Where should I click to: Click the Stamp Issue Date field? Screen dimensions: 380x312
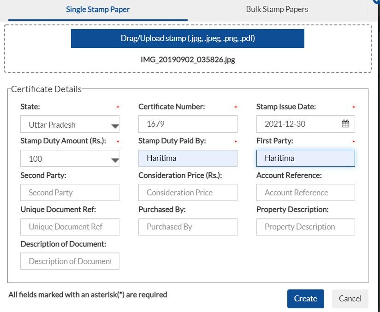(306, 124)
